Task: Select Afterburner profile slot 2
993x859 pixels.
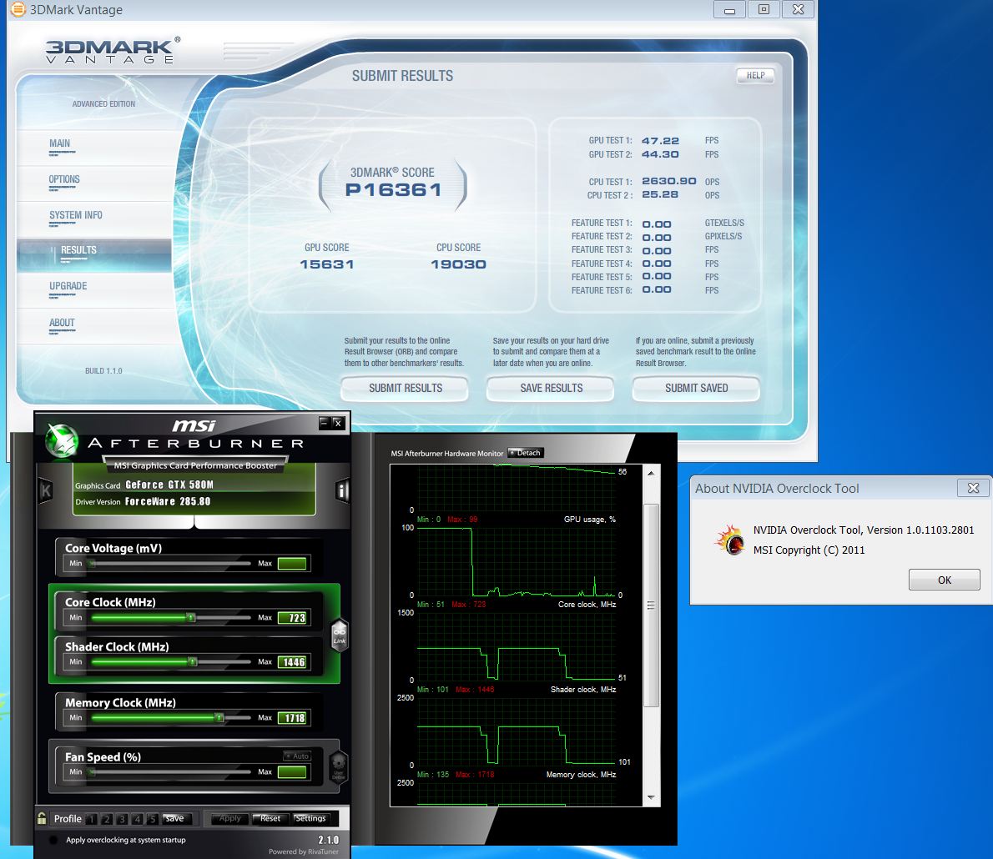Action: [107, 818]
